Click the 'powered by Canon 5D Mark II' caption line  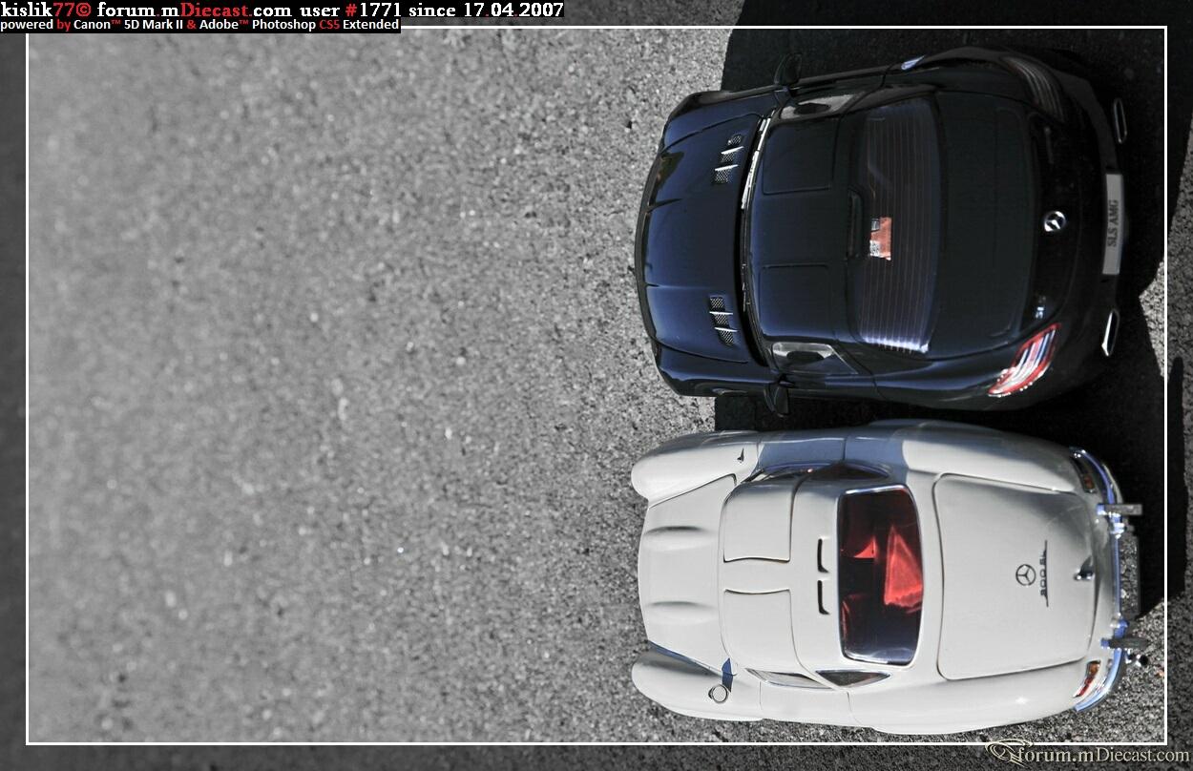(x=199, y=25)
